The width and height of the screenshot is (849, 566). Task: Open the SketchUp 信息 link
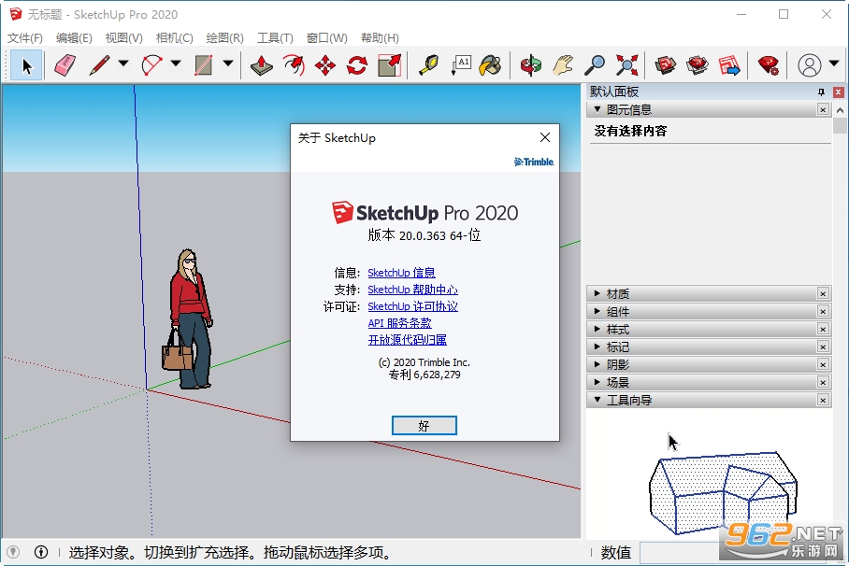point(401,273)
